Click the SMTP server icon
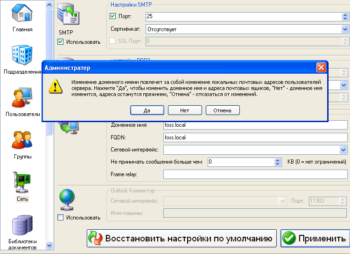The image size is (350, 254). 67,19
